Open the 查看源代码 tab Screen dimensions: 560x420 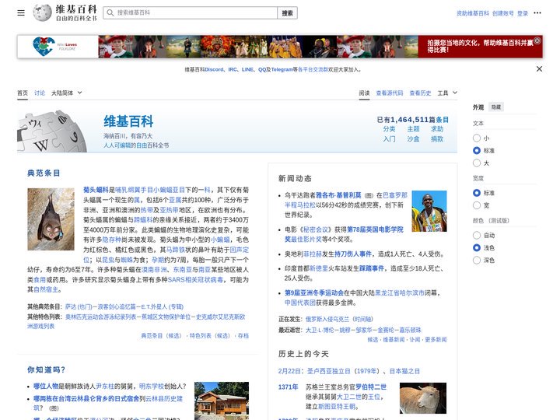point(390,93)
